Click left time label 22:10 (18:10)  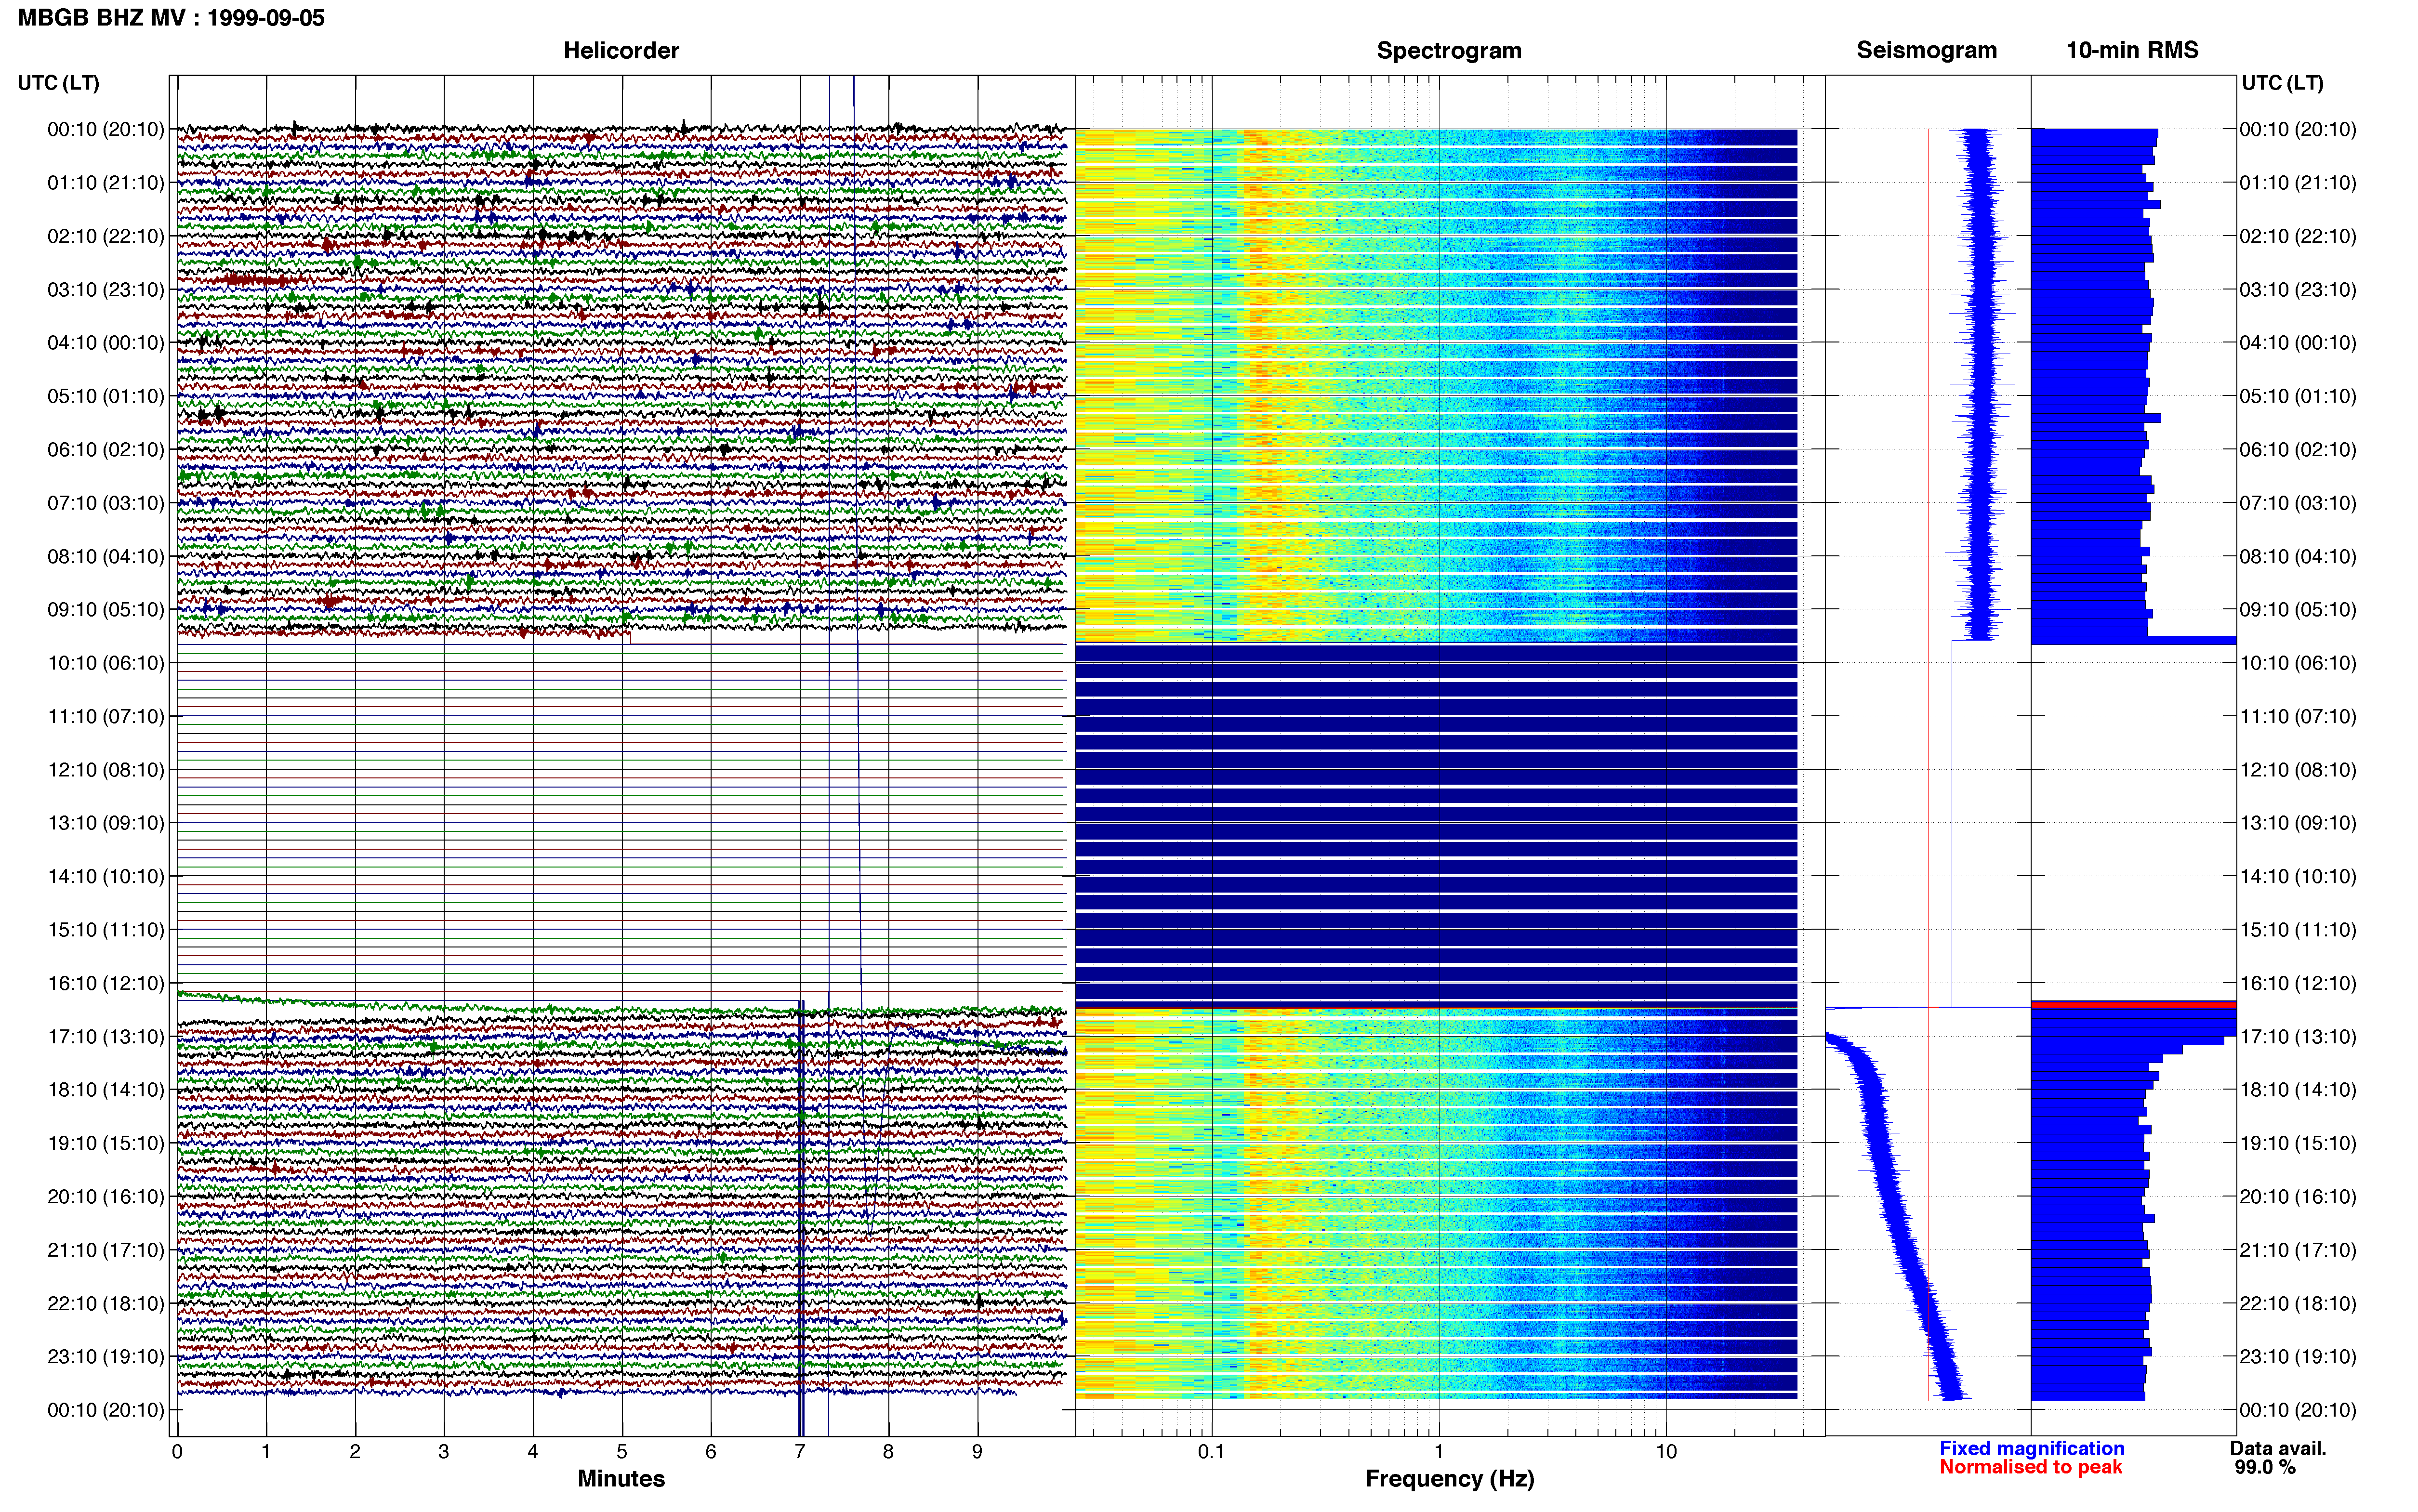[106, 1304]
